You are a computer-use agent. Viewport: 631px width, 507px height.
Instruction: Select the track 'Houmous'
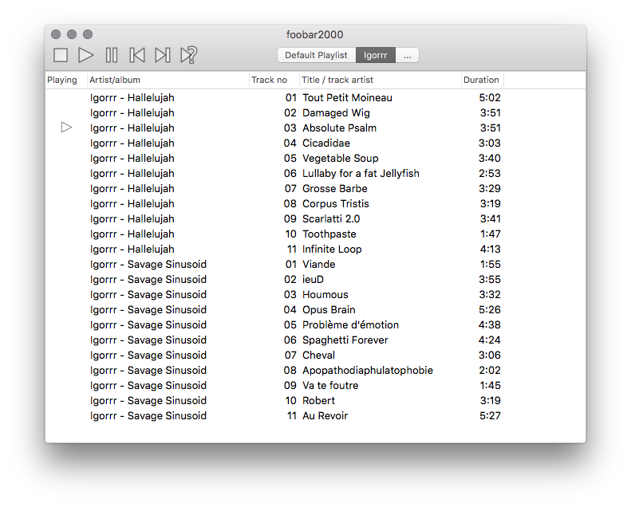[x=325, y=295]
